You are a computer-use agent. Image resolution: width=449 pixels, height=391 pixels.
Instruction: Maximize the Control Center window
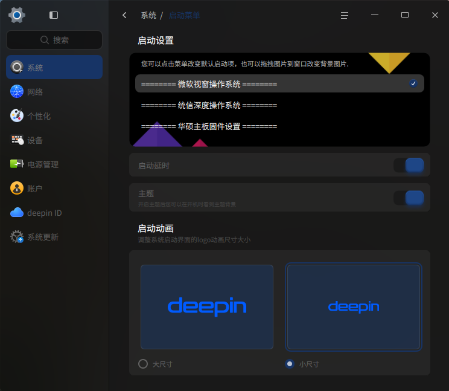404,15
